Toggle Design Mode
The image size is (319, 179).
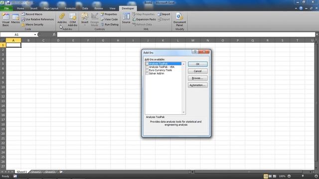(x=94, y=20)
